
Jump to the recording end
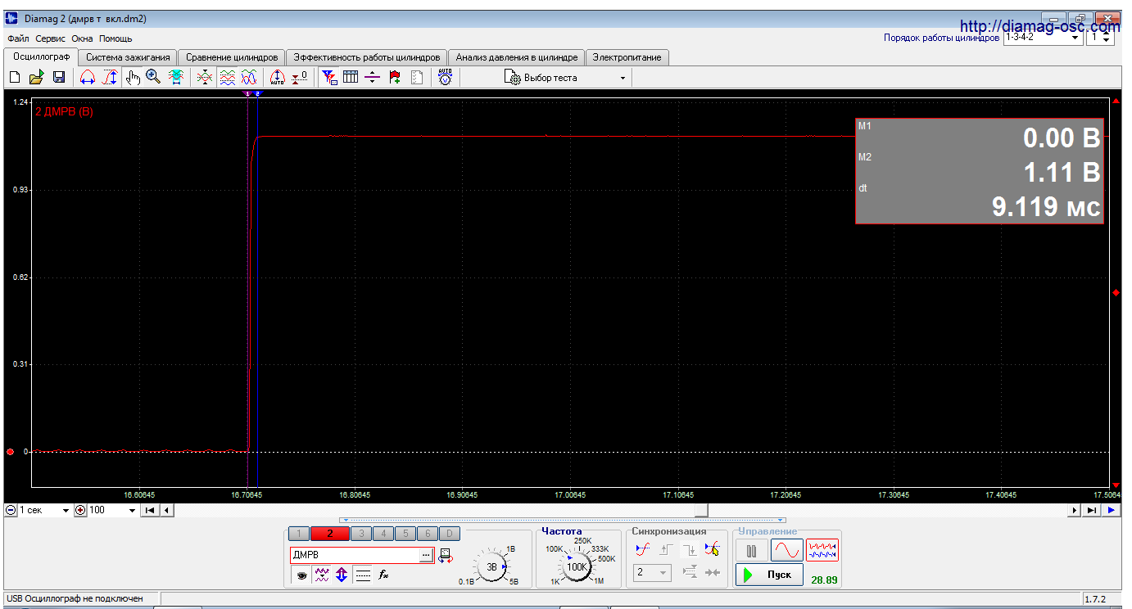(x=1092, y=510)
